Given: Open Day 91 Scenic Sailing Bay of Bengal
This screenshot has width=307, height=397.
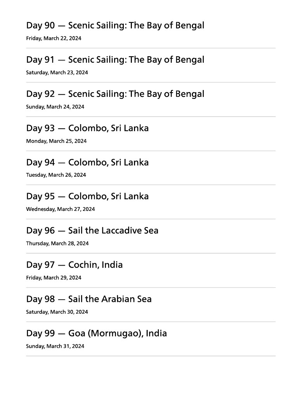Looking at the screenshot, I should [115, 60].
